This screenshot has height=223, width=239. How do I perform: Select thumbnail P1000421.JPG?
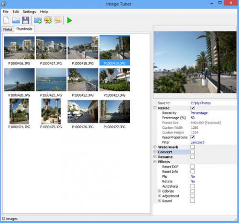coord(51,82)
